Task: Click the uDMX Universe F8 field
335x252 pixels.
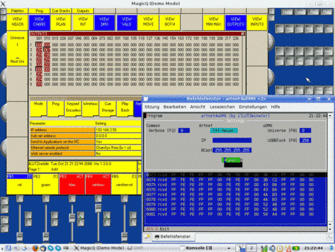Action: tap(305, 130)
